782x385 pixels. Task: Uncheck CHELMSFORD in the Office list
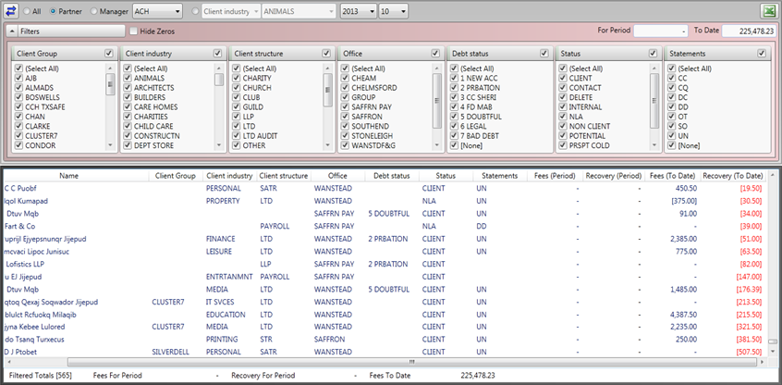[345, 88]
